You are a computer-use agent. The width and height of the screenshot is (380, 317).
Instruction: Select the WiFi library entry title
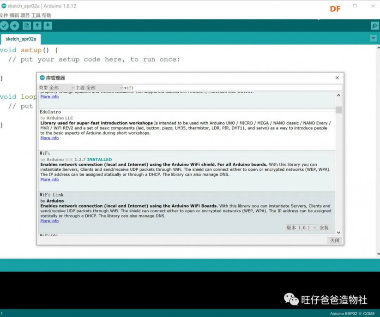coord(45,153)
